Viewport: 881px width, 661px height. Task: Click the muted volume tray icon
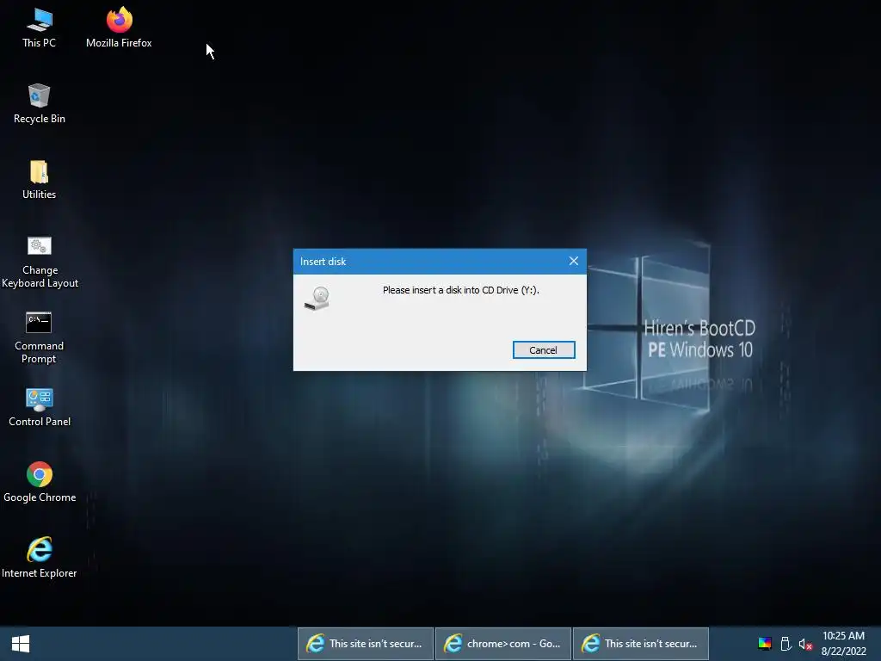point(805,644)
